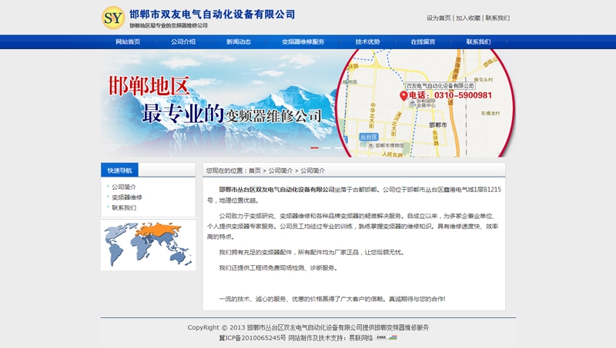Click 联系我们 in the blue navigation bar

(478, 41)
